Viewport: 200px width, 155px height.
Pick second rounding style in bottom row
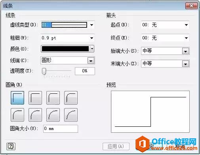[35, 115]
